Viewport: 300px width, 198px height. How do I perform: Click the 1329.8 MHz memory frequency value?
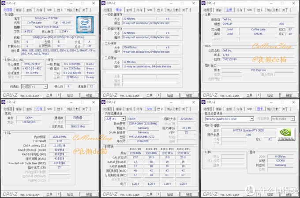59,137
